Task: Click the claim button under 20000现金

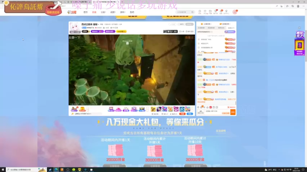Action: [114, 166]
